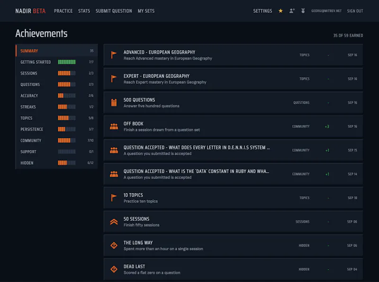Screen dimensions: 379x282
Task: Select the Streaks category
Action: pyautogui.click(x=56, y=107)
